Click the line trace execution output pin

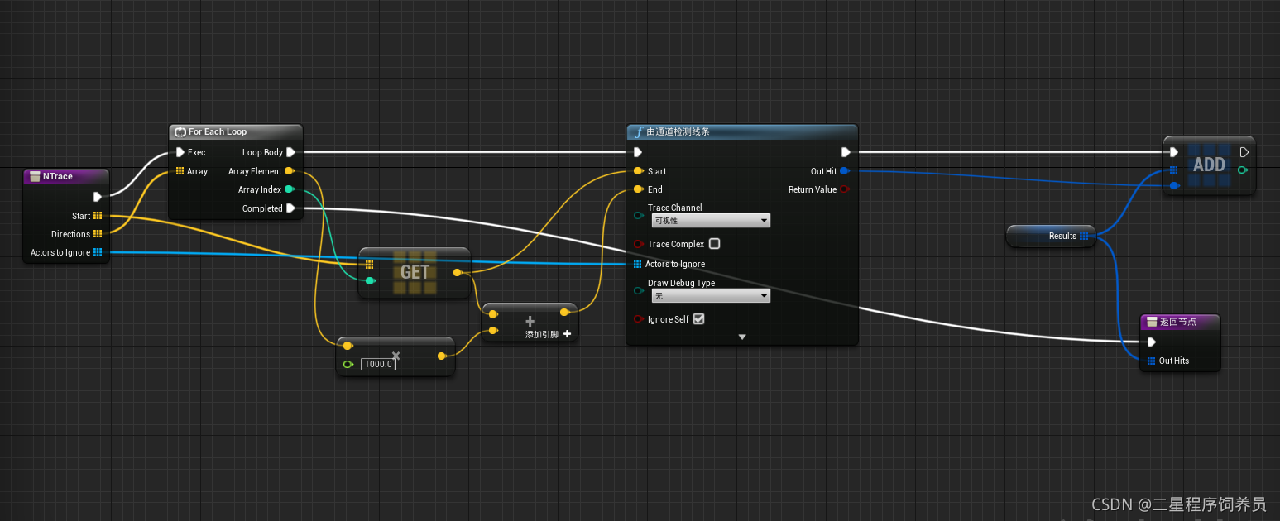pyautogui.click(x=845, y=152)
